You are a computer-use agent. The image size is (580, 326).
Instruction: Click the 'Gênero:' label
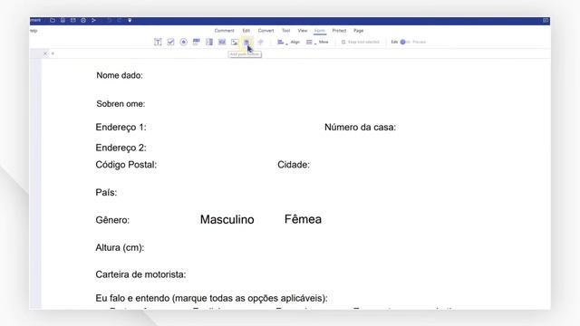pos(112,220)
